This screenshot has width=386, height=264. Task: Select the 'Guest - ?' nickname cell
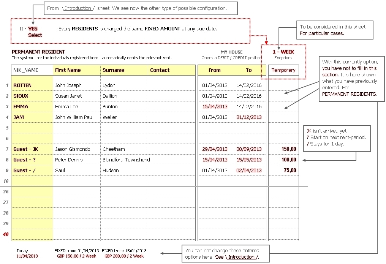click(x=32, y=160)
